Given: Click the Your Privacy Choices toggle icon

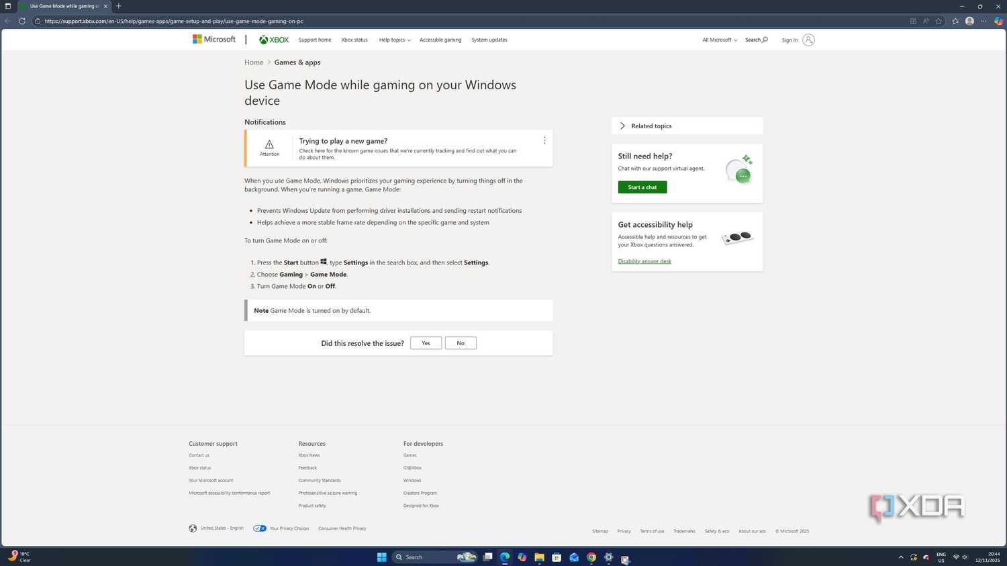Looking at the screenshot, I should click(x=260, y=528).
